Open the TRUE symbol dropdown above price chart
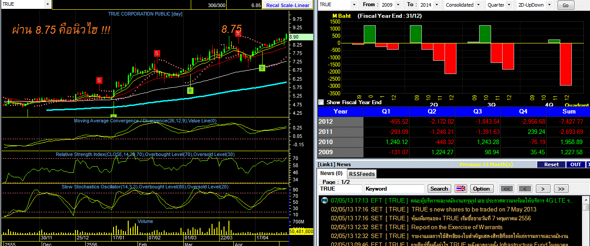This screenshot has width=590, height=246. [x=47, y=4]
